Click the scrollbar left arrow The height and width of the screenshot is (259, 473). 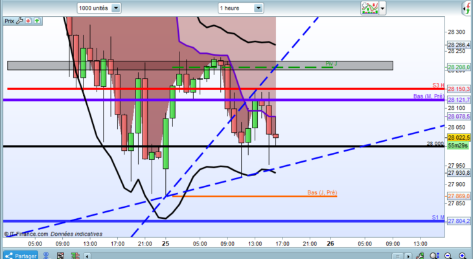87,256
